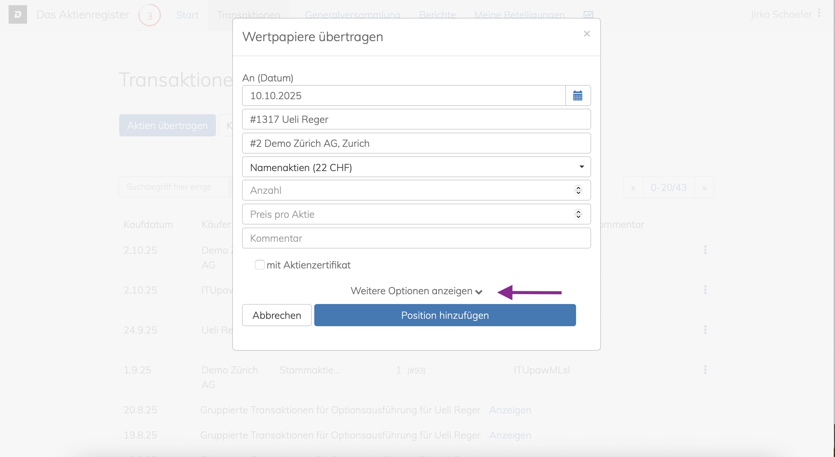Screen dimensions: 835x457
Task: Click the Preis pro Aktie stepper arrows
Action: 578,214
